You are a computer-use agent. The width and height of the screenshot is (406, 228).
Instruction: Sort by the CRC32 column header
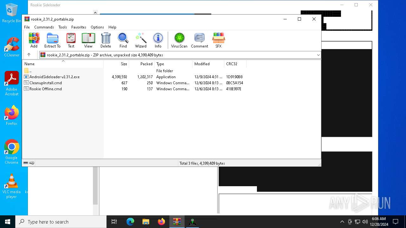click(x=235, y=64)
